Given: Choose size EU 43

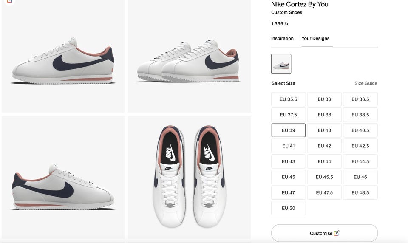Looking at the screenshot, I should [288, 161].
